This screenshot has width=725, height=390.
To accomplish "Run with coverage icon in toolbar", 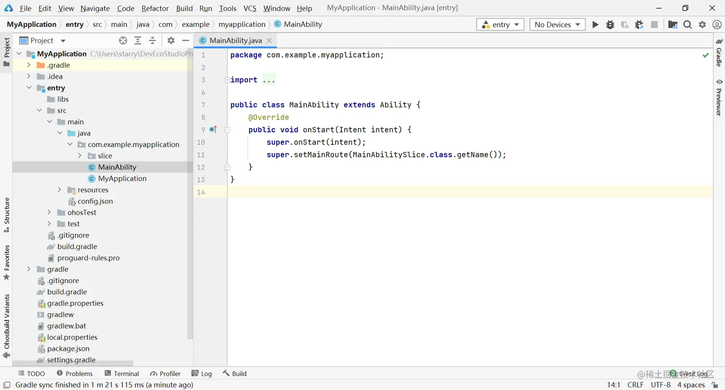I will (x=624, y=24).
